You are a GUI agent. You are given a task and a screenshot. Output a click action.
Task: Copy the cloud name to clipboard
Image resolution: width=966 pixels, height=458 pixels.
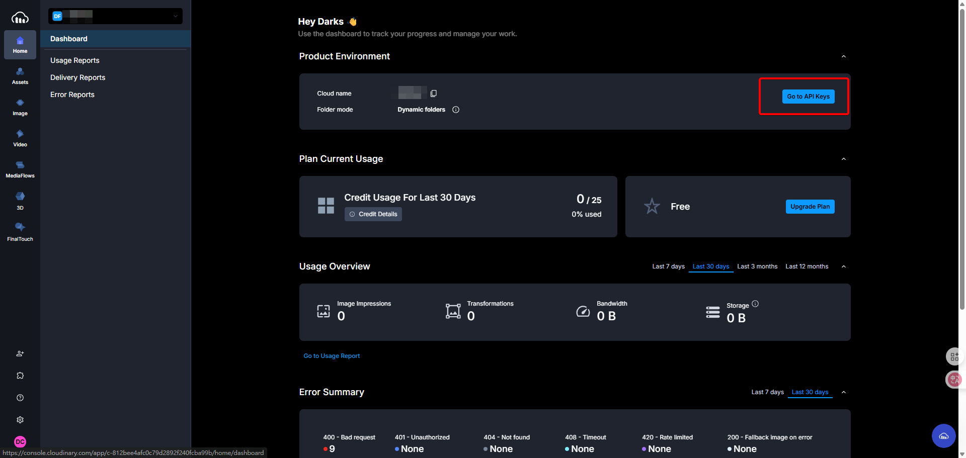coord(434,94)
